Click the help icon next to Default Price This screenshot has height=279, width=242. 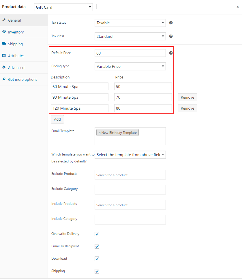tap(171, 53)
